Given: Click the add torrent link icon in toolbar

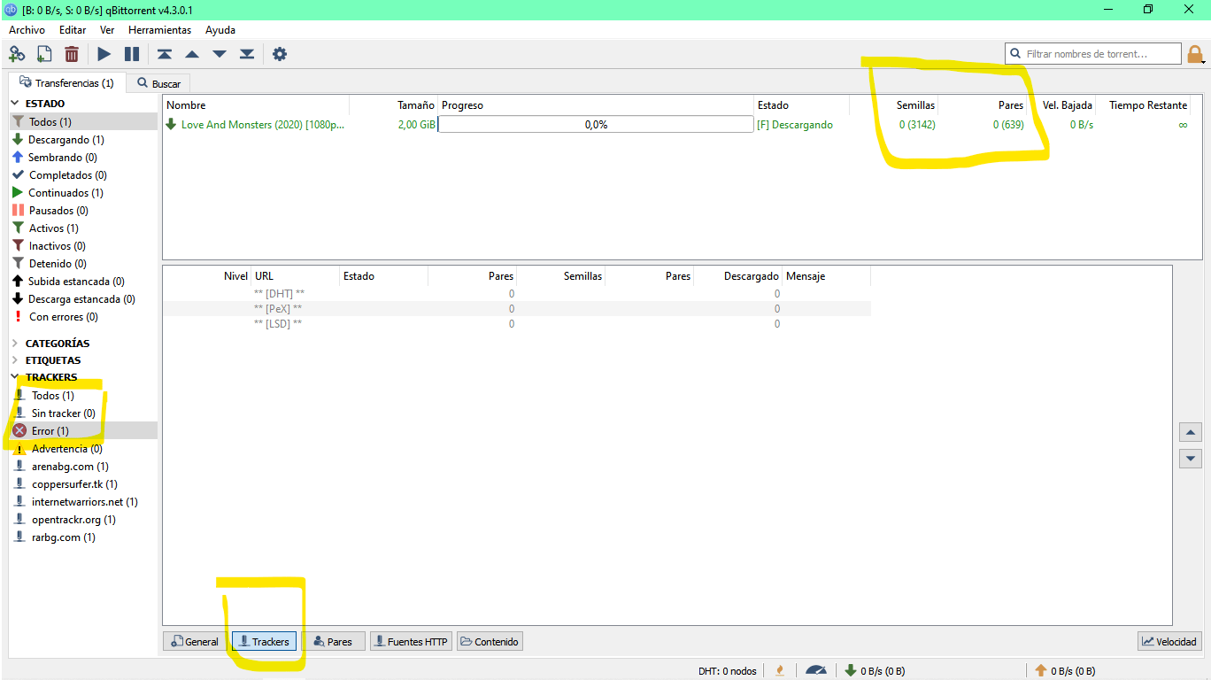Looking at the screenshot, I should click(x=16, y=54).
